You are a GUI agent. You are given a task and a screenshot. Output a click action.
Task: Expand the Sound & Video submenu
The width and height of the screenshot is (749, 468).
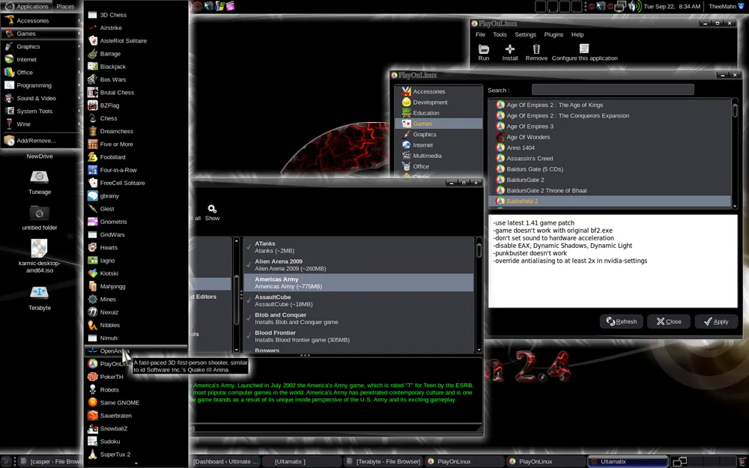click(x=36, y=98)
